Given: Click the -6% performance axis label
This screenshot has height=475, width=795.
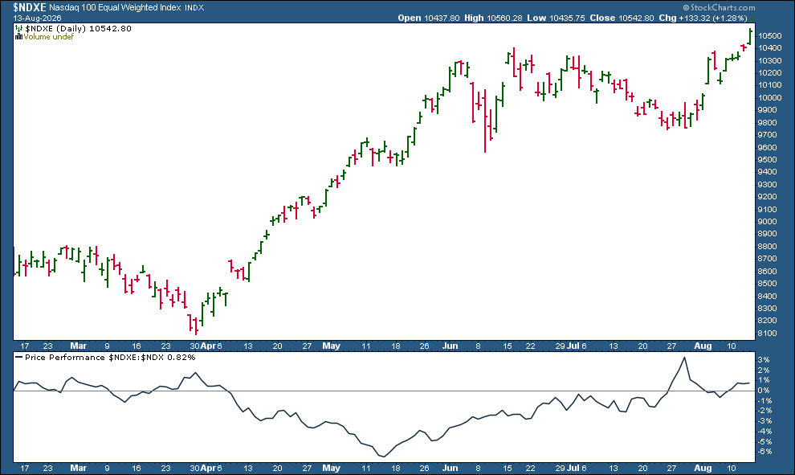Looking at the screenshot, I should 765,452.
